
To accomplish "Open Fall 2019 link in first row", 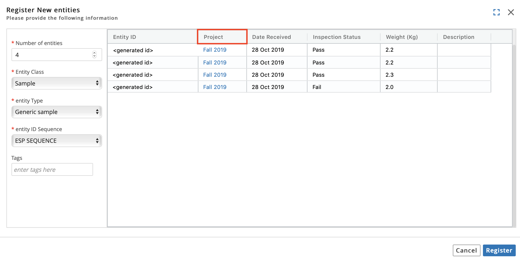I will point(215,50).
